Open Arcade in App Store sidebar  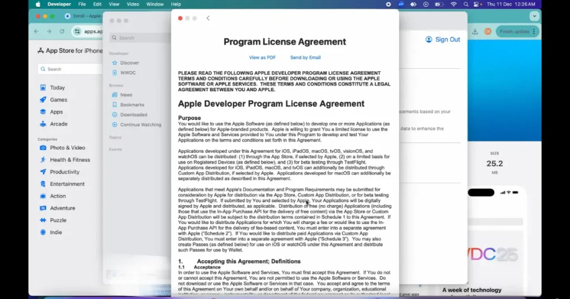pyautogui.click(x=58, y=124)
